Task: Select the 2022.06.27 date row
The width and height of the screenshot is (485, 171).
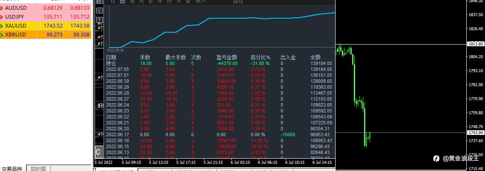Action: tap(220, 99)
